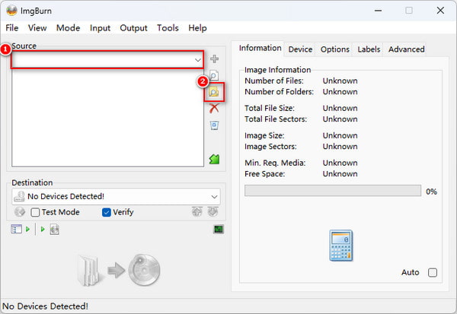Open the View menu

click(37, 28)
